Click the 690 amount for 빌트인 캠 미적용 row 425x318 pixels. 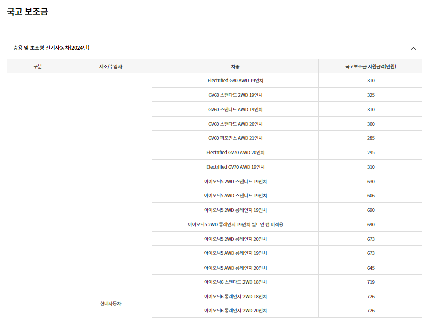pyautogui.click(x=371, y=225)
